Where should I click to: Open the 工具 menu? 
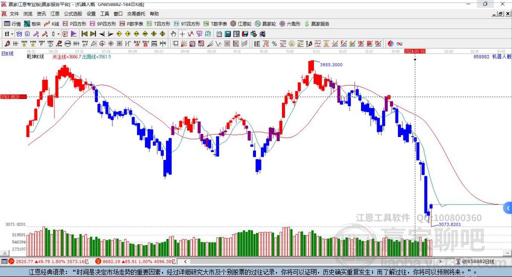coord(104,13)
